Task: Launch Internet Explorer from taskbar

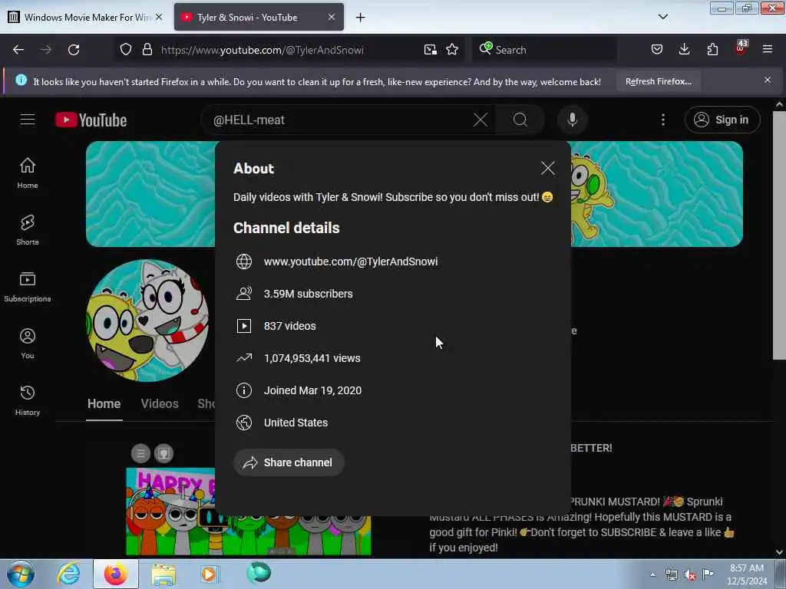Action: click(x=68, y=574)
